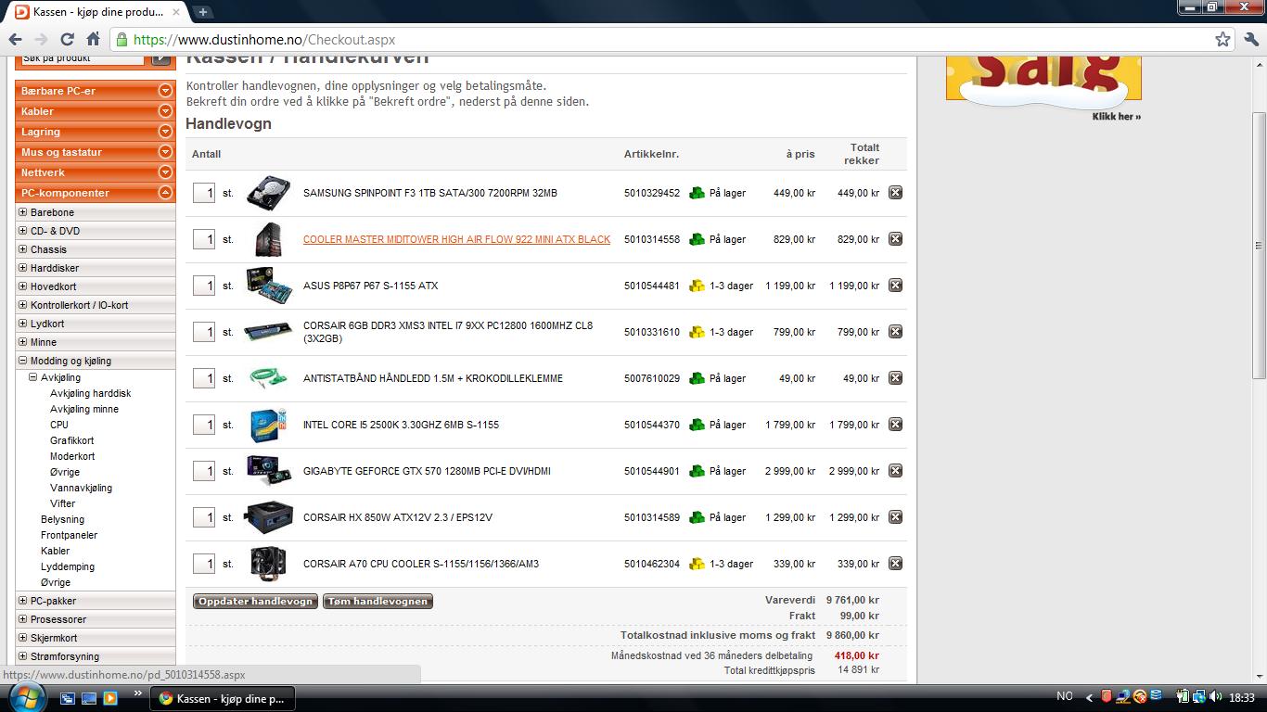The width and height of the screenshot is (1267, 712).
Task: Click the Corsair RAM stick thumbnail
Action: 268,332
